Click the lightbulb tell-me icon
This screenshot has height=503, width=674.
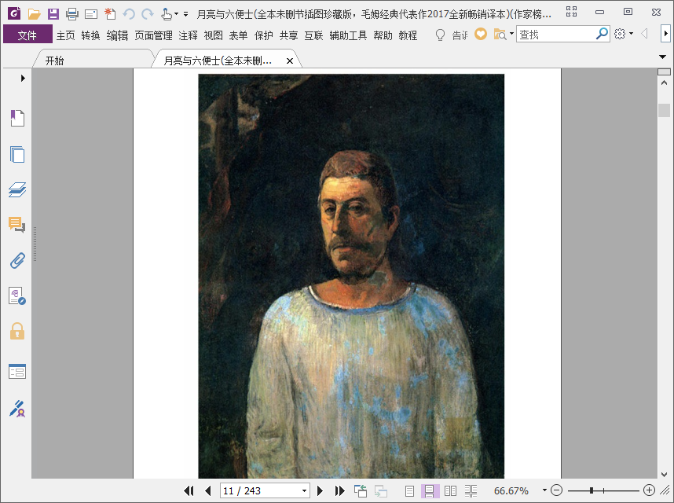click(440, 35)
